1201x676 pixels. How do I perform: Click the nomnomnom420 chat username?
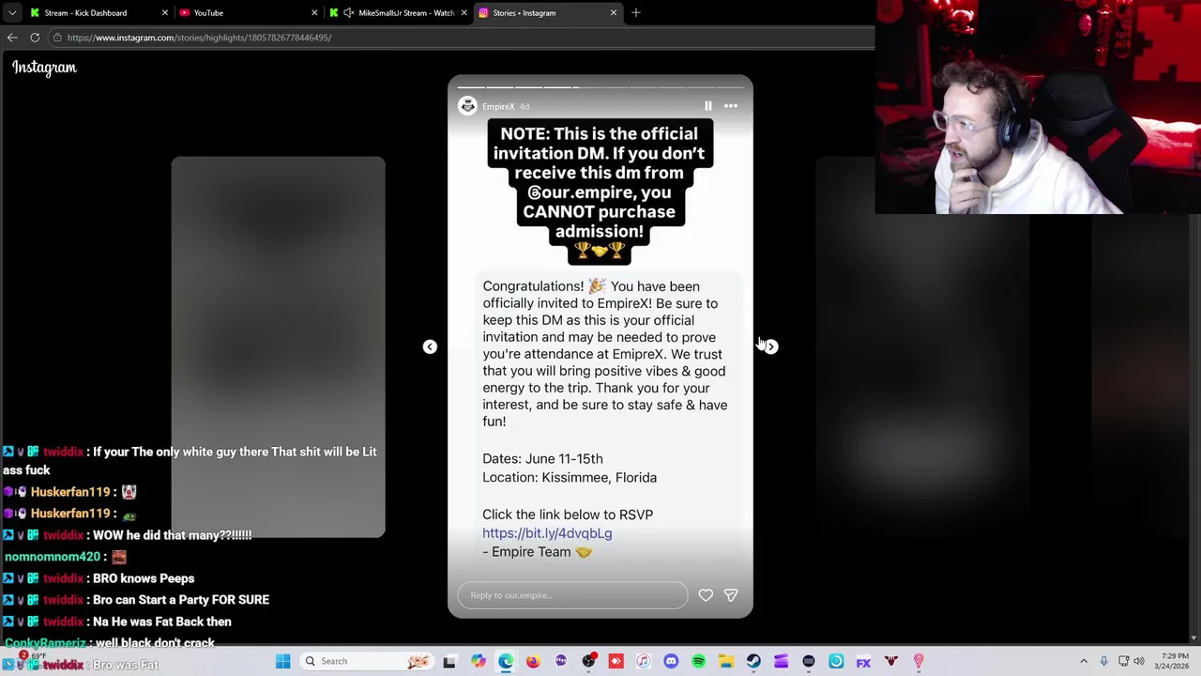pyautogui.click(x=53, y=557)
